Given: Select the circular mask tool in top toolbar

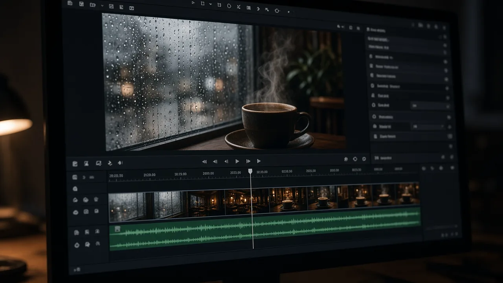Looking at the screenshot, I should point(229,6).
